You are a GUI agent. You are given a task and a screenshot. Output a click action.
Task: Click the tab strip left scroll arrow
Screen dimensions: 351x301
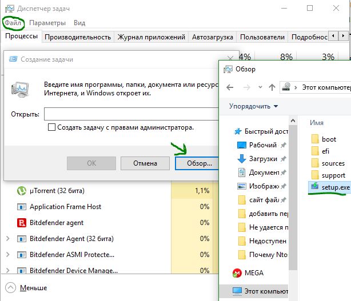coord(333,36)
